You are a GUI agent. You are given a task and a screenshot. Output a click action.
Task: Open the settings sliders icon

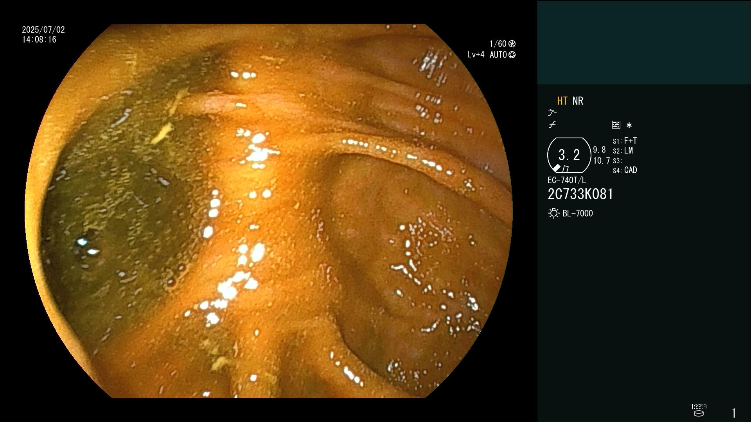[x=616, y=125]
